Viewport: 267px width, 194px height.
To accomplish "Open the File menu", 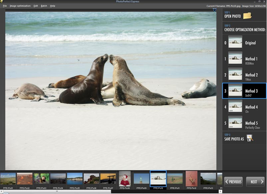I will pos(5,6).
